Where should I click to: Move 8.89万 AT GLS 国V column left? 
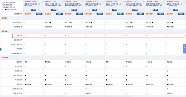coord(150,10)
